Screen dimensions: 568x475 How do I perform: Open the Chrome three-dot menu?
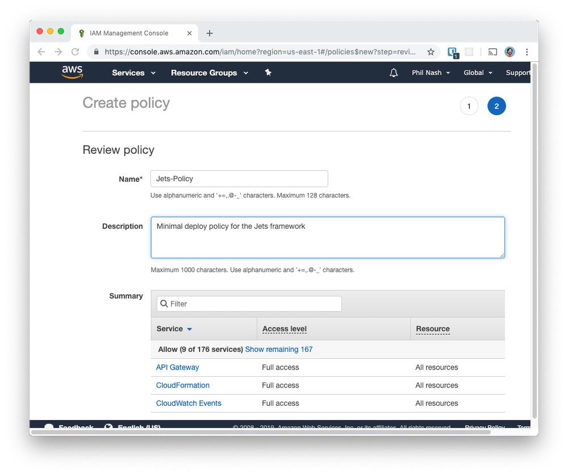tap(527, 52)
